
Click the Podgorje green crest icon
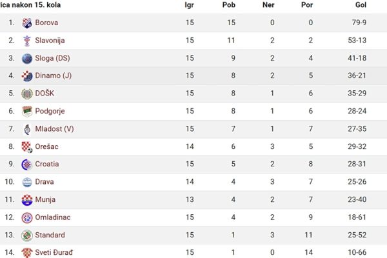pos(27,112)
